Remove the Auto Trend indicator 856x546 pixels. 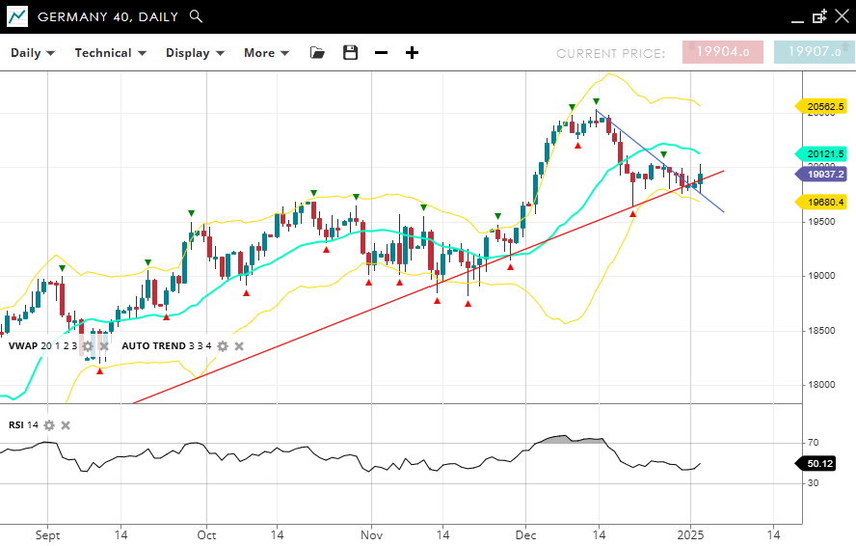click(239, 346)
